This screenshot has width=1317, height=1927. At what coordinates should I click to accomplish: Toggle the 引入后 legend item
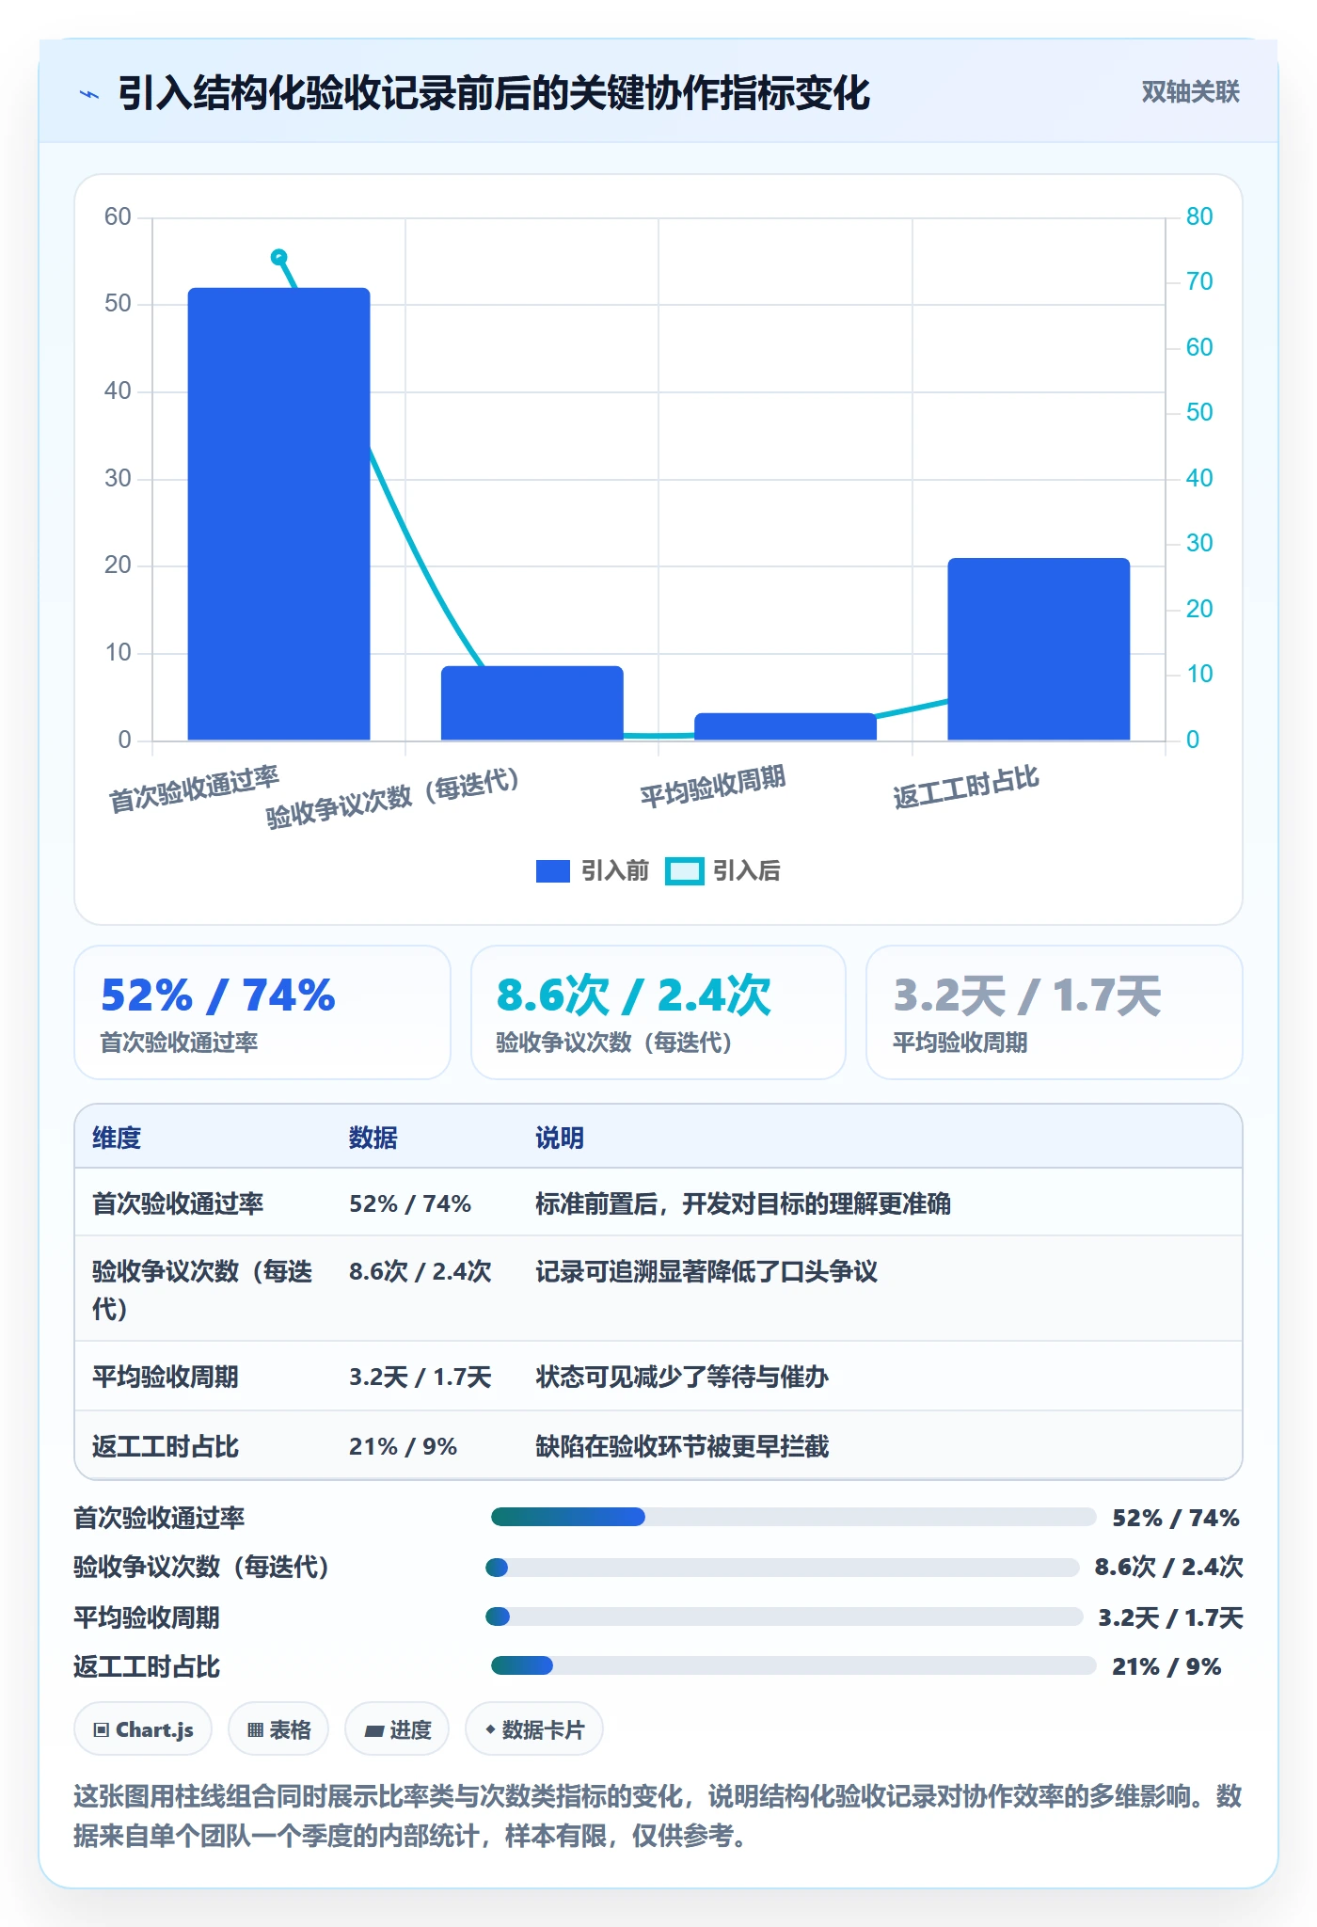coord(723,870)
